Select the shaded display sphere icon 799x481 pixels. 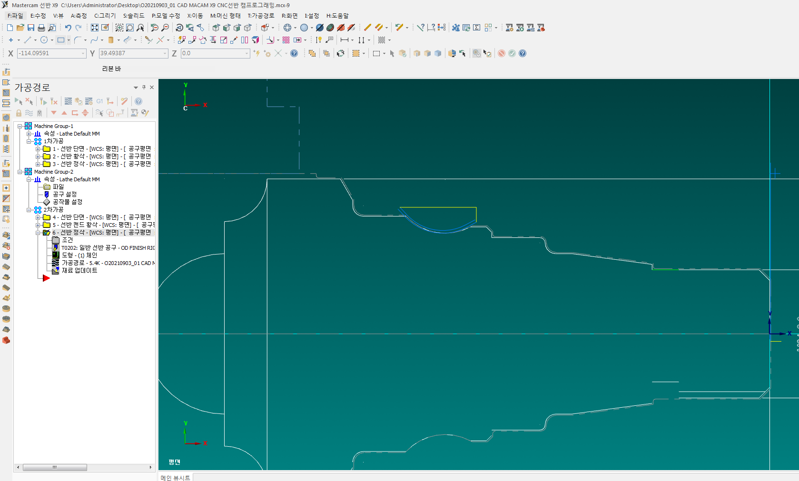[304, 28]
